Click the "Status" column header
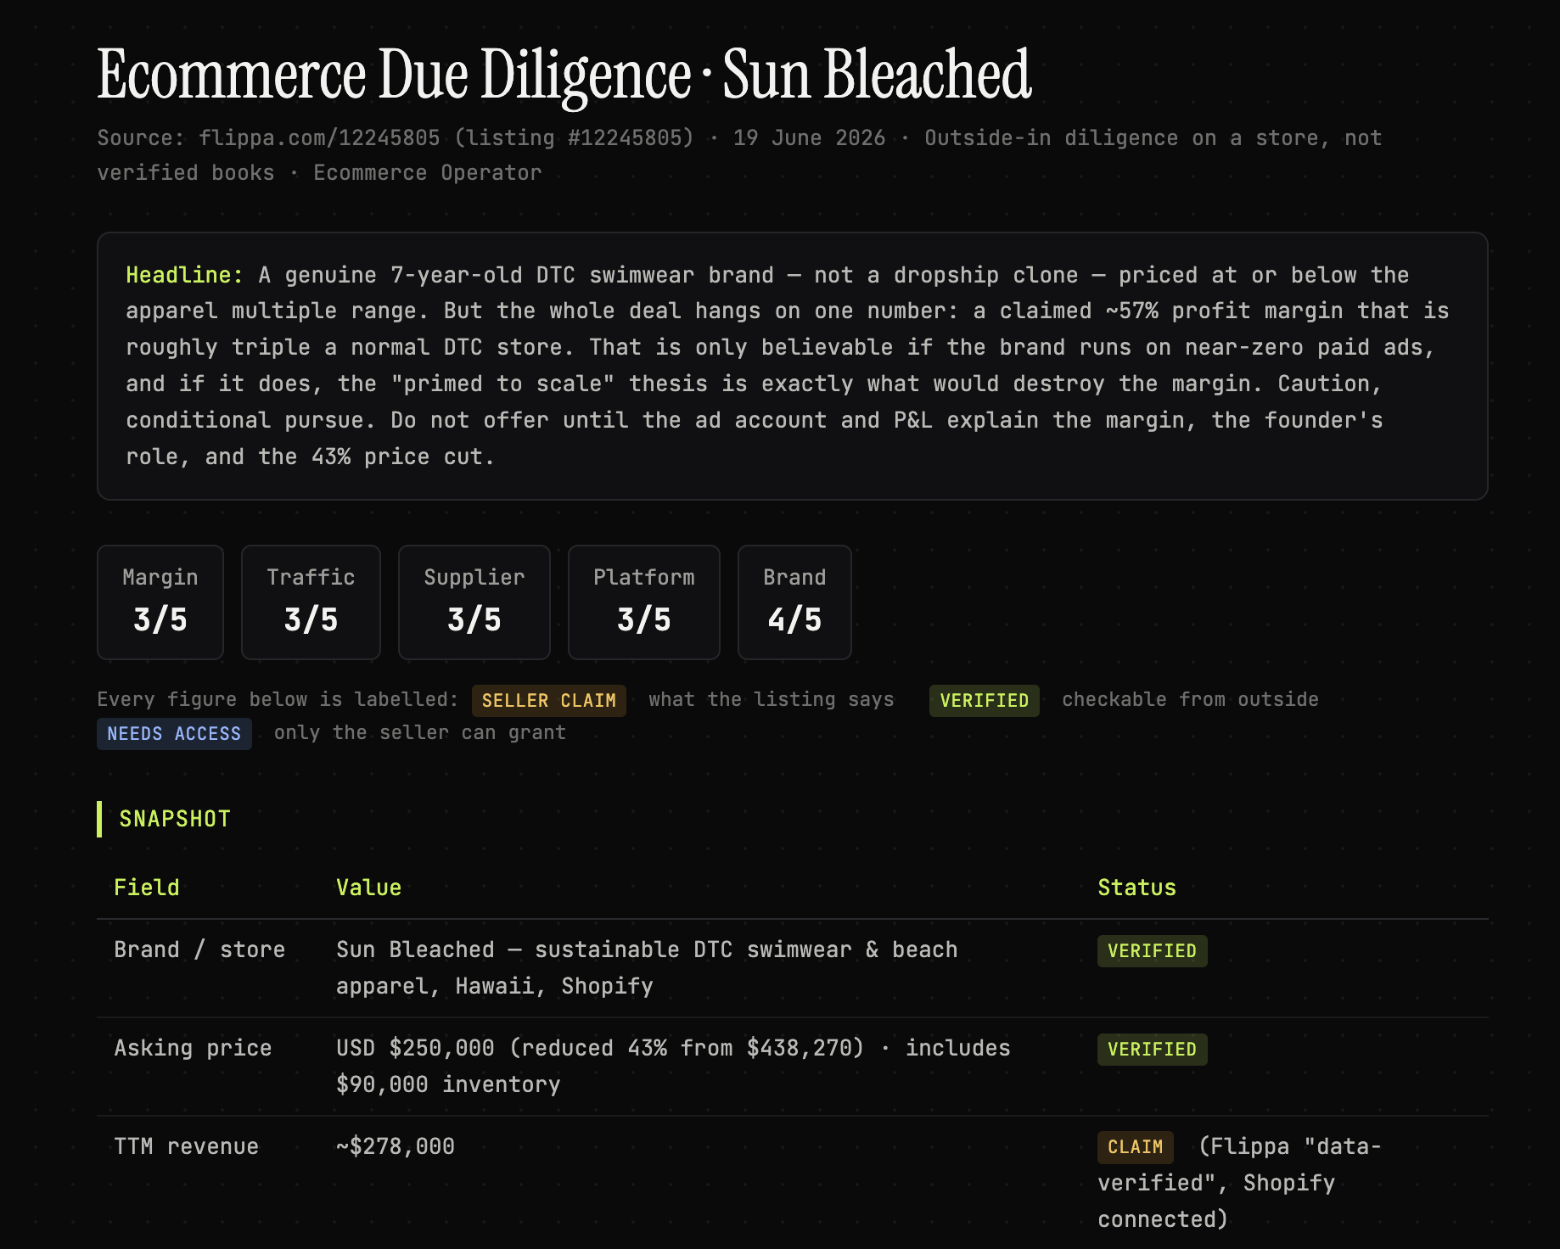Image resolution: width=1560 pixels, height=1249 pixels. (x=1137, y=888)
